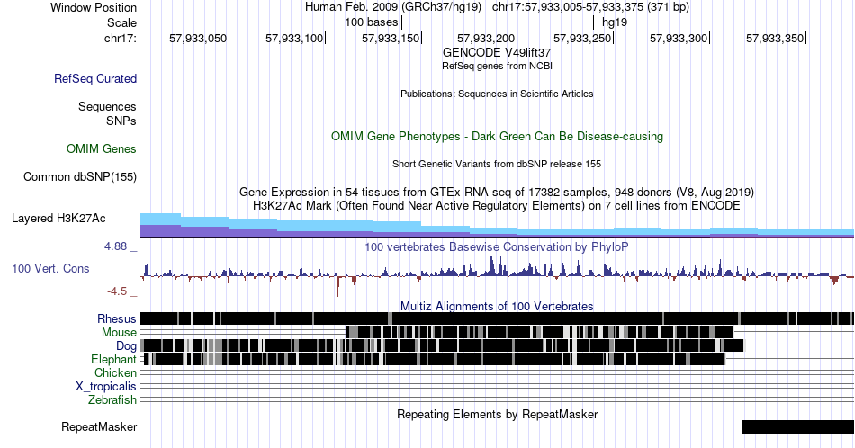The image size is (855, 448).
Task: Click the 57,933,100 ruler position
Action: coord(294,38)
